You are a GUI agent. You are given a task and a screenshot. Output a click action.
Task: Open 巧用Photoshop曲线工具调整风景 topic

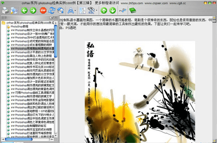coord(32,93)
